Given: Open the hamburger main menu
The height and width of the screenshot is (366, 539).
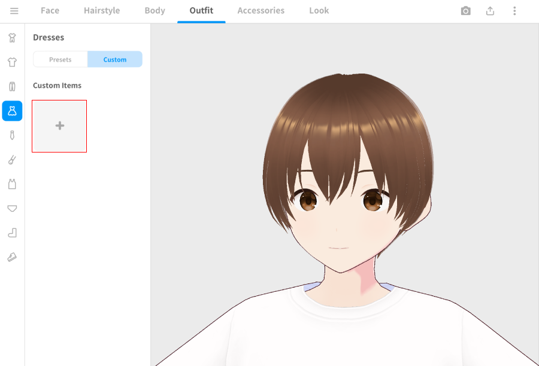Looking at the screenshot, I should pyautogui.click(x=14, y=11).
